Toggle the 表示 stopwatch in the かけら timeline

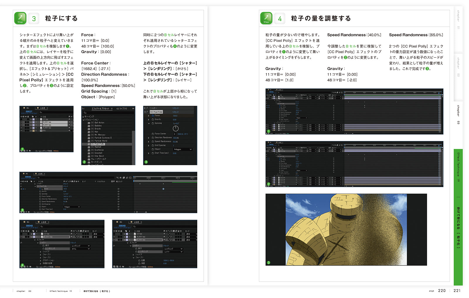[43, 246]
